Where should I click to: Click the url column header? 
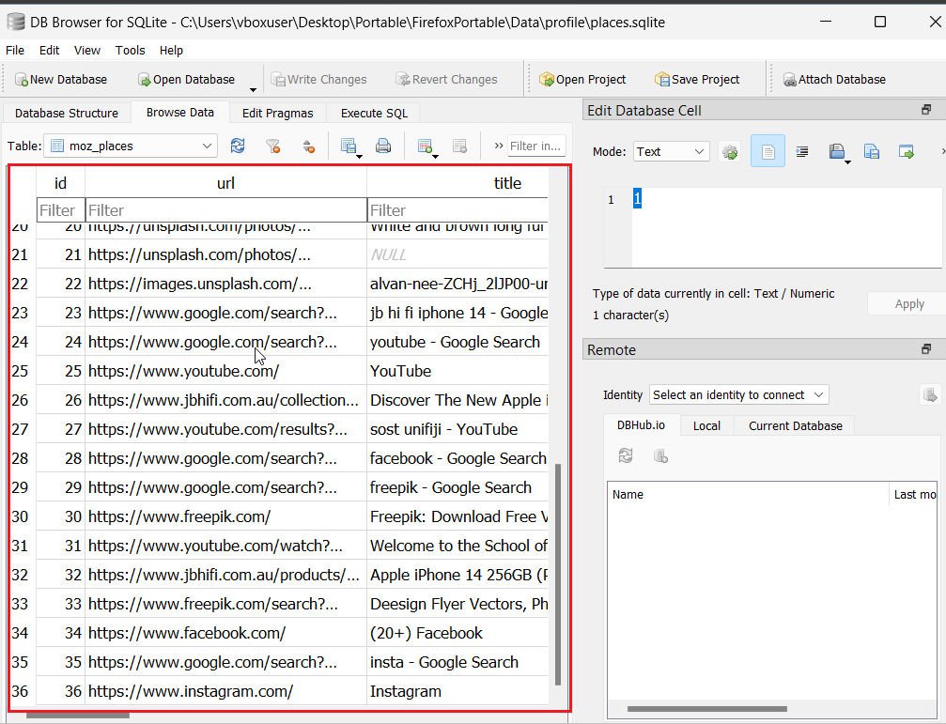point(225,183)
